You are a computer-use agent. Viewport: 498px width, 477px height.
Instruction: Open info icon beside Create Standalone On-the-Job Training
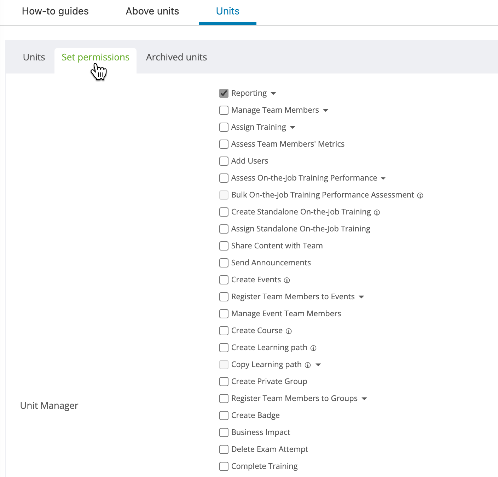coord(377,212)
